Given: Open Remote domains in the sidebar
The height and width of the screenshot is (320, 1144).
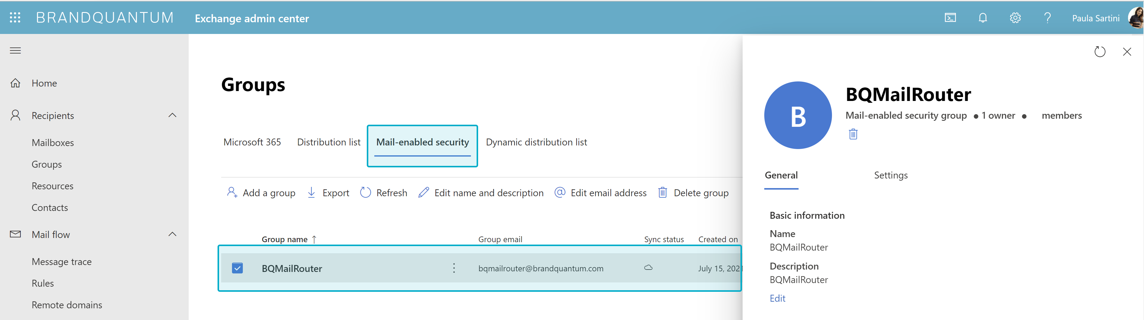Looking at the screenshot, I should click(x=66, y=305).
